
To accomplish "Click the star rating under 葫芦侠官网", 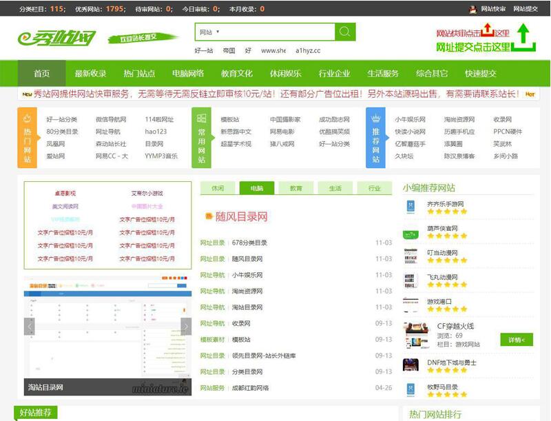I will pos(447,236).
